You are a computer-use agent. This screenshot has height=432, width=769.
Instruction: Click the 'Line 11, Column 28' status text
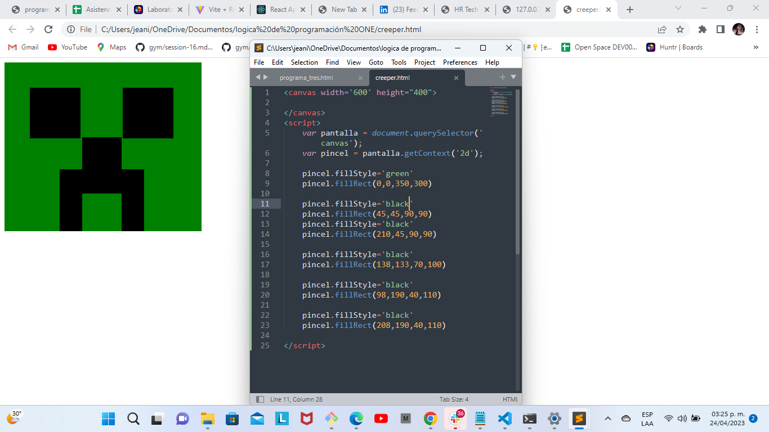[x=296, y=399]
